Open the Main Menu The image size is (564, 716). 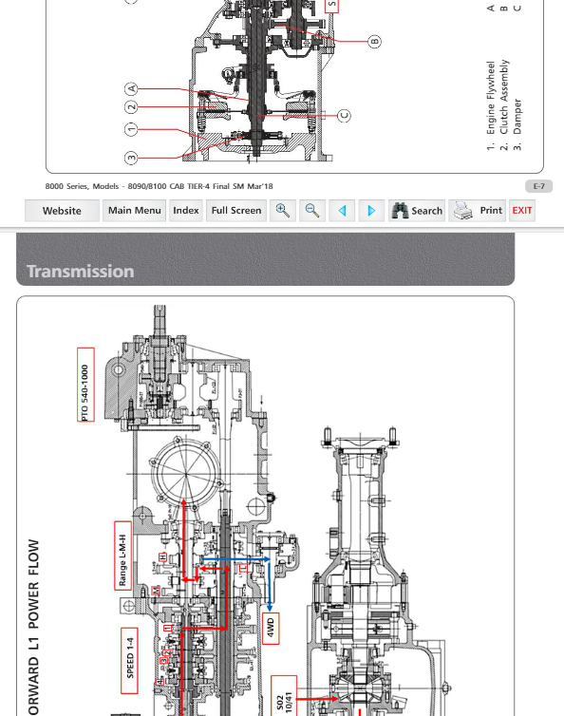tap(134, 211)
